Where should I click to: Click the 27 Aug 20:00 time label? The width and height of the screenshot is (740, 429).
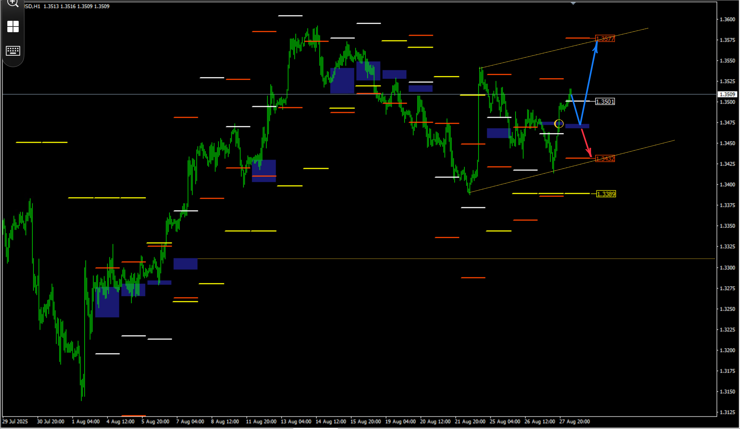click(x=574, y=421)
